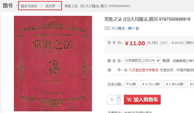The image size is (194, 113).
Task: Click the chevron after 励志与成功
Action: [x=41, y=6]
